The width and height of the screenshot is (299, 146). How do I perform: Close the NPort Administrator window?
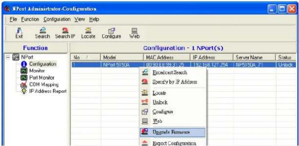pyautogui.click(x=292, y=9)
